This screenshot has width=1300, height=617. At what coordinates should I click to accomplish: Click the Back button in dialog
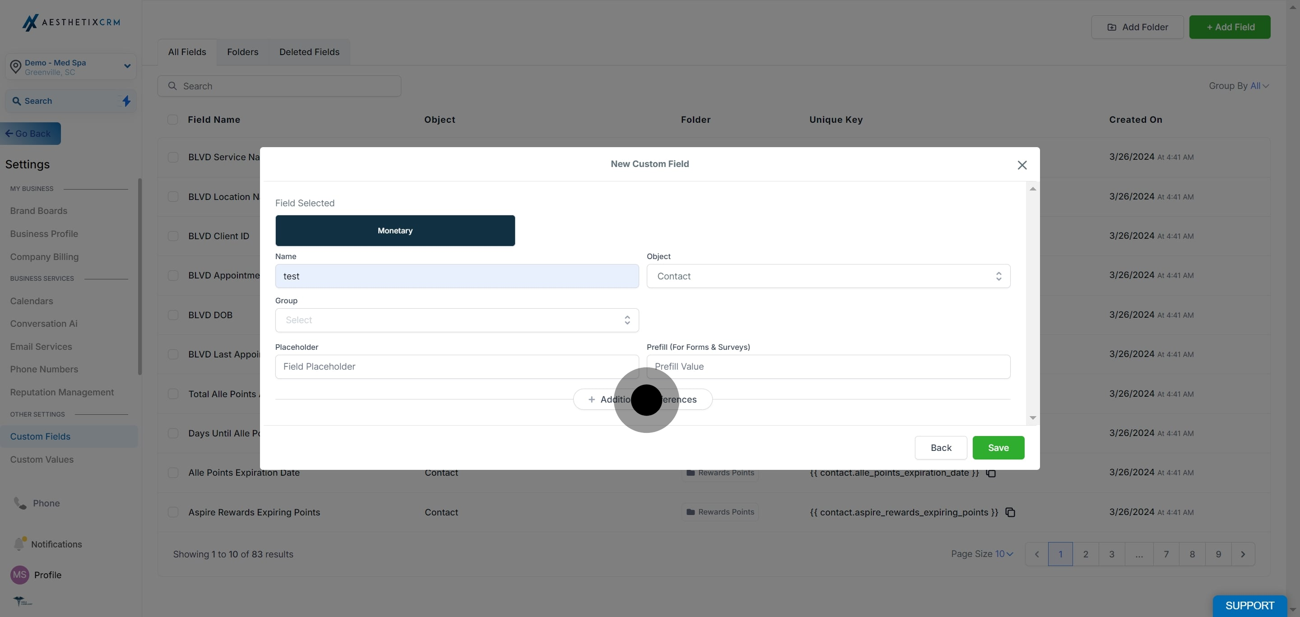click(941, 447)
